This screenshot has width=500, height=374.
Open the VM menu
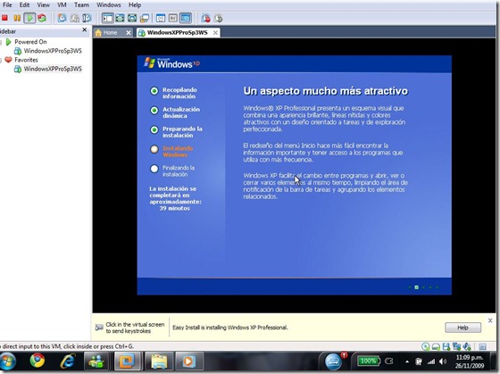tap(62, 5)
